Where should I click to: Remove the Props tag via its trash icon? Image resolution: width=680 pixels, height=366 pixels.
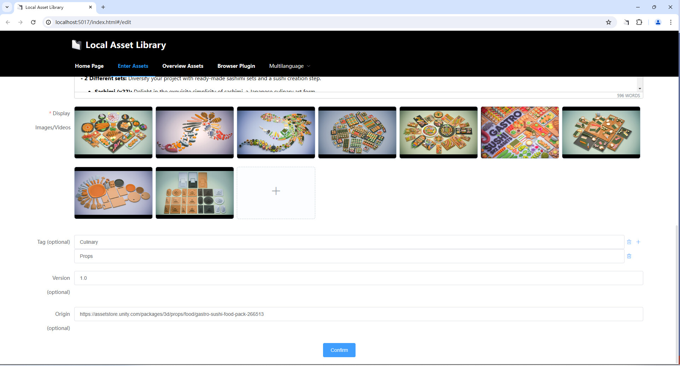tap(629, 256)
